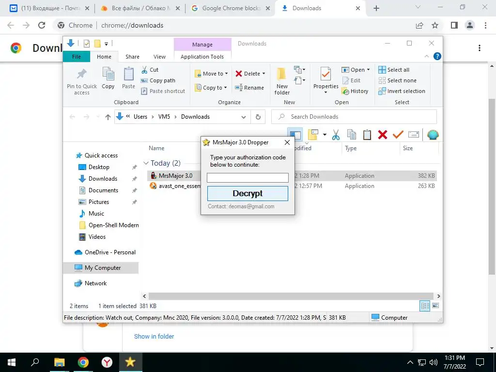The image size is (496, 372).
Task: Open Explorer help question mark icon
Action: [x=437, y=56]
